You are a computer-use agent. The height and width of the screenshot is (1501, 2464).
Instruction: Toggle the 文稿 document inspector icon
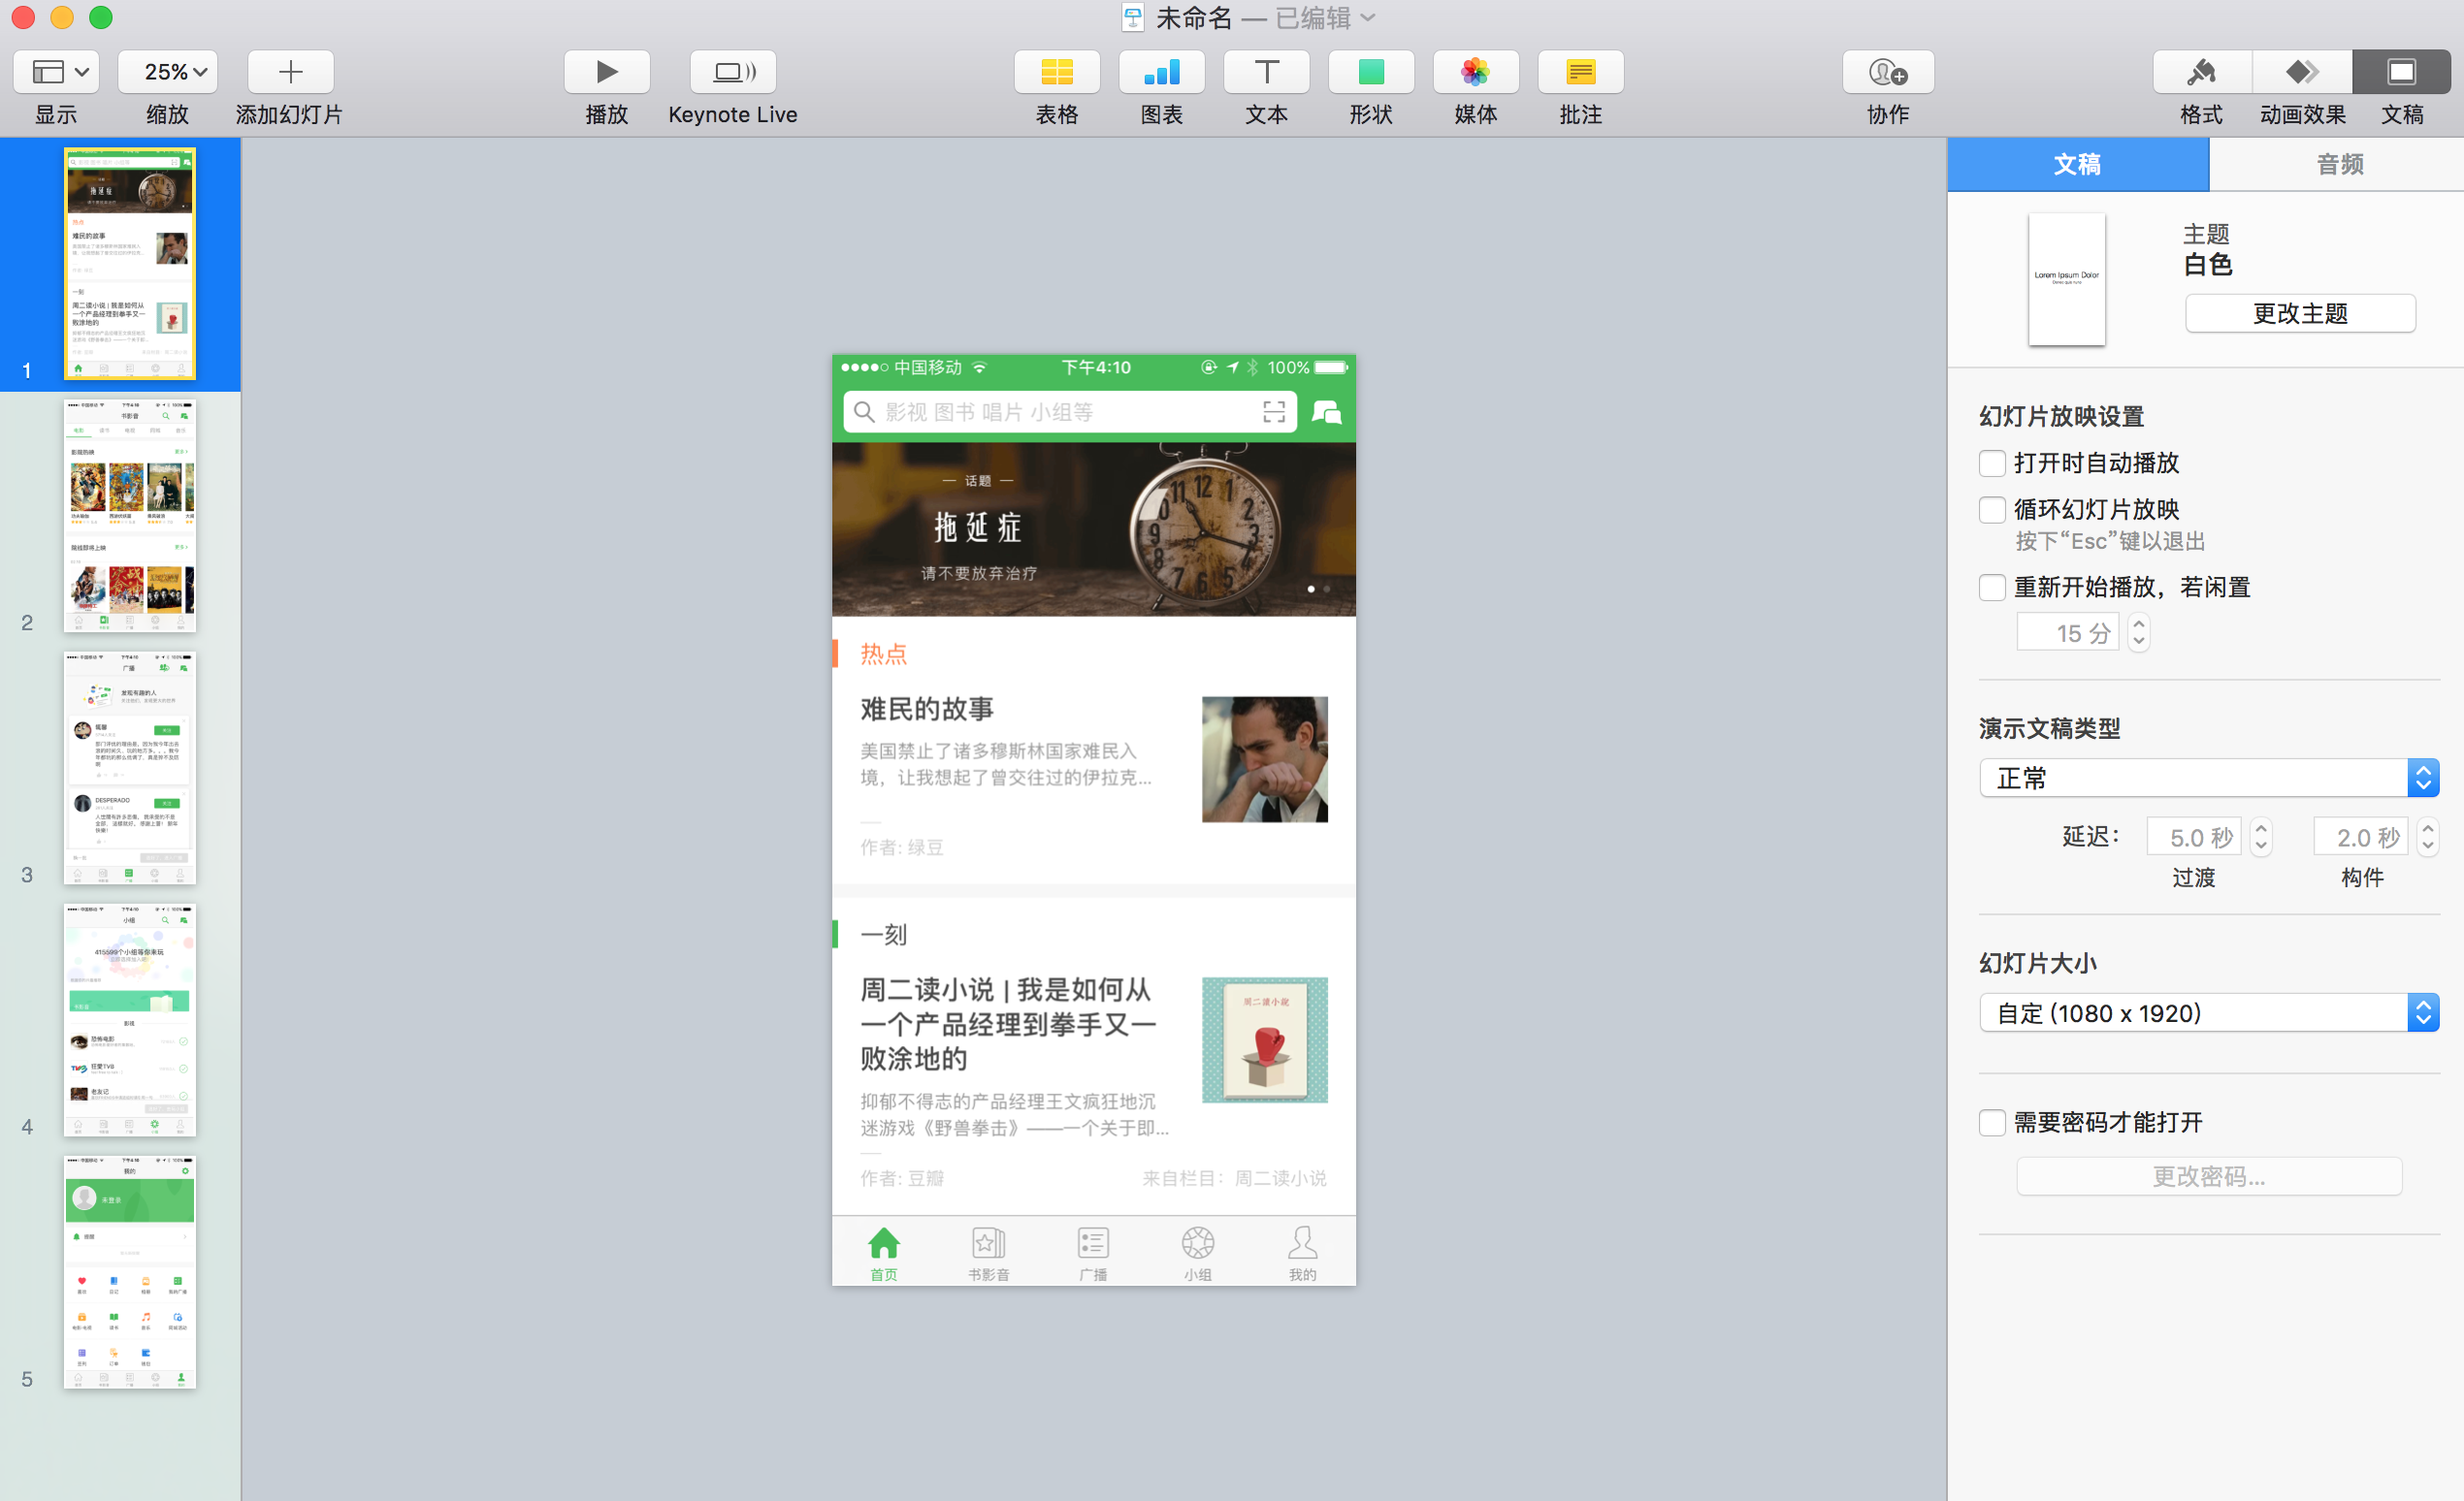[x=2401, y=72]
